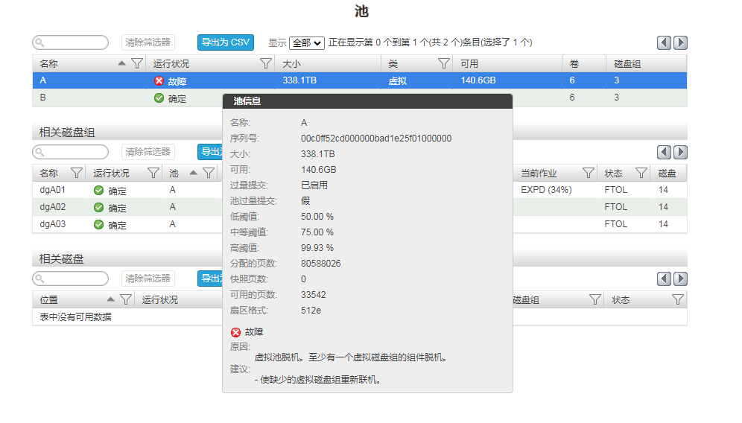Open filter for disks 磁盘组 column

594,299
